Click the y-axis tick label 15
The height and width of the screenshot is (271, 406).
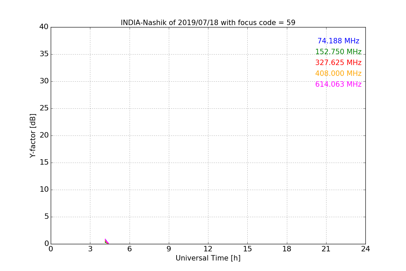tap(44, 162)
